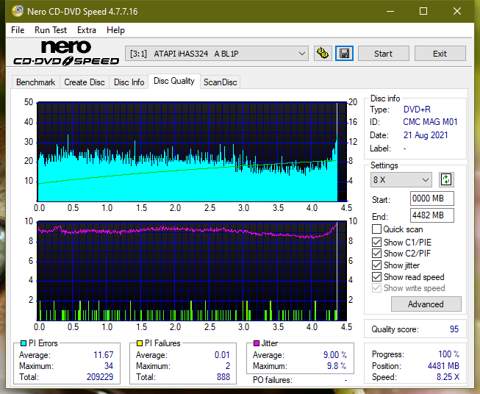Open the Run Test menu

51,30
